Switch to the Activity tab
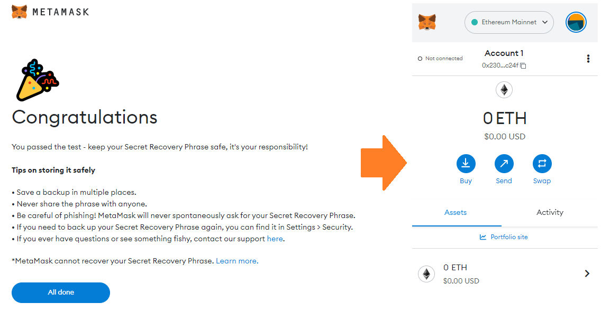Image resolution: width=601 pixels, height=312 pixels. (x=550, y=212)
